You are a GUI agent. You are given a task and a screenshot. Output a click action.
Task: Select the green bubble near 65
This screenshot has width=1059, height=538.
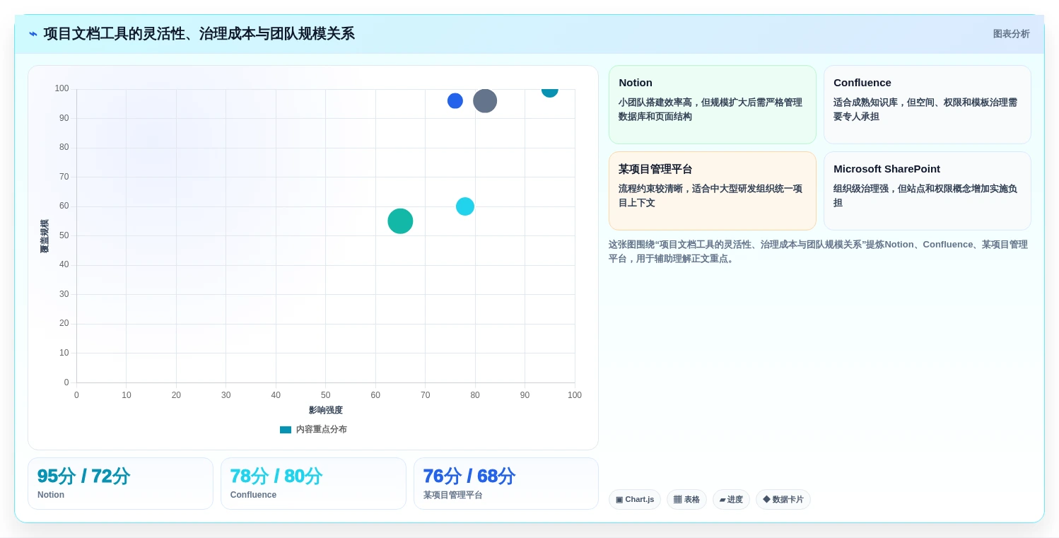(400, 221)
